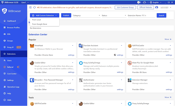
Task: Click the EditThisCookie icon in Popular
Action: (129, 46)
